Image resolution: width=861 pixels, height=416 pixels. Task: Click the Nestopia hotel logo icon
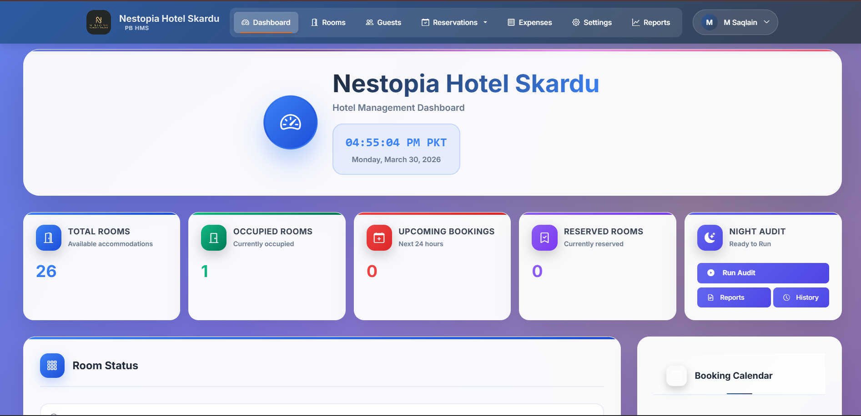pos(99,22)
